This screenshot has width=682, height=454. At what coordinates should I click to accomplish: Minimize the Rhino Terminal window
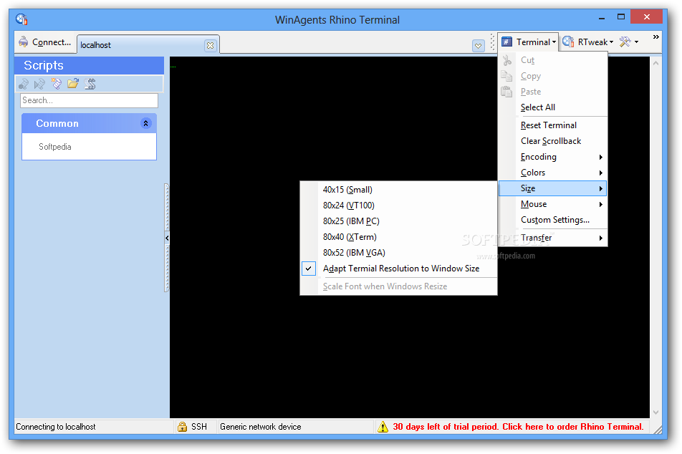coord(602,19)
